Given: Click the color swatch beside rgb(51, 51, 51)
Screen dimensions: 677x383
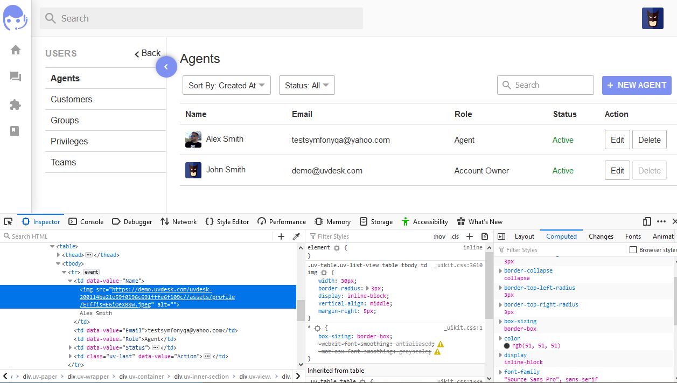Looking at the screenshot, I should pyautogui.click(x=507, y=346).
